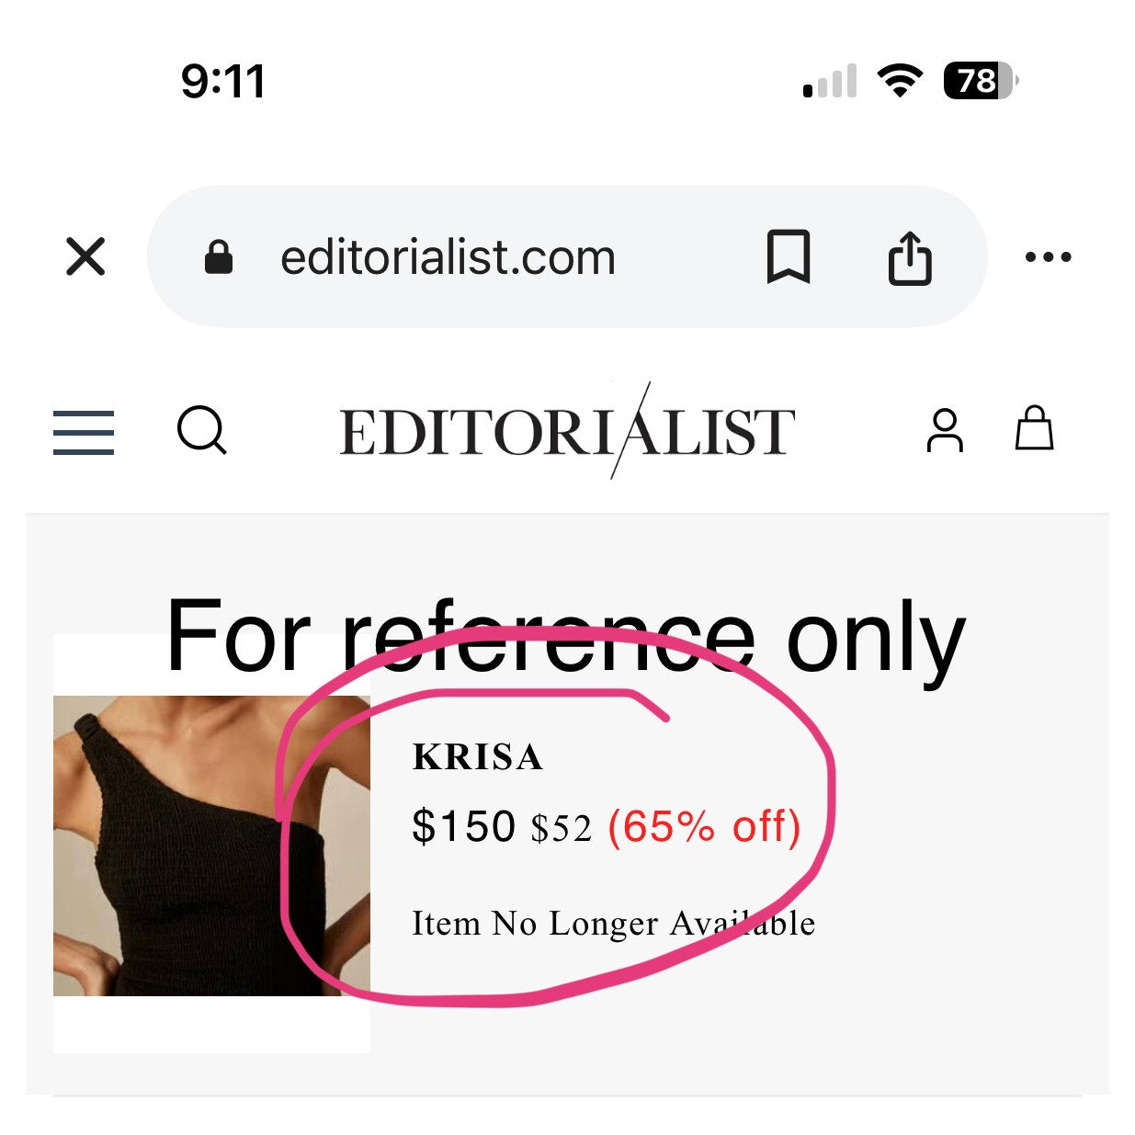Open the share sheet icon
The width and height of the screenshot is (1135, 1135).
pyautogui.click(x=910, y=257)
